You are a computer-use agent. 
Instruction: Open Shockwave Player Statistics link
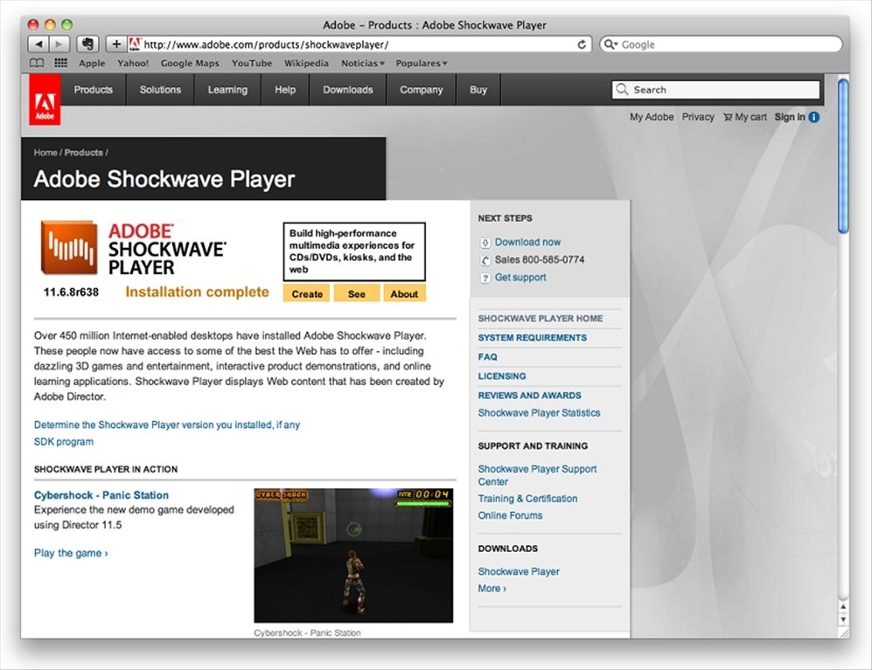539,413
